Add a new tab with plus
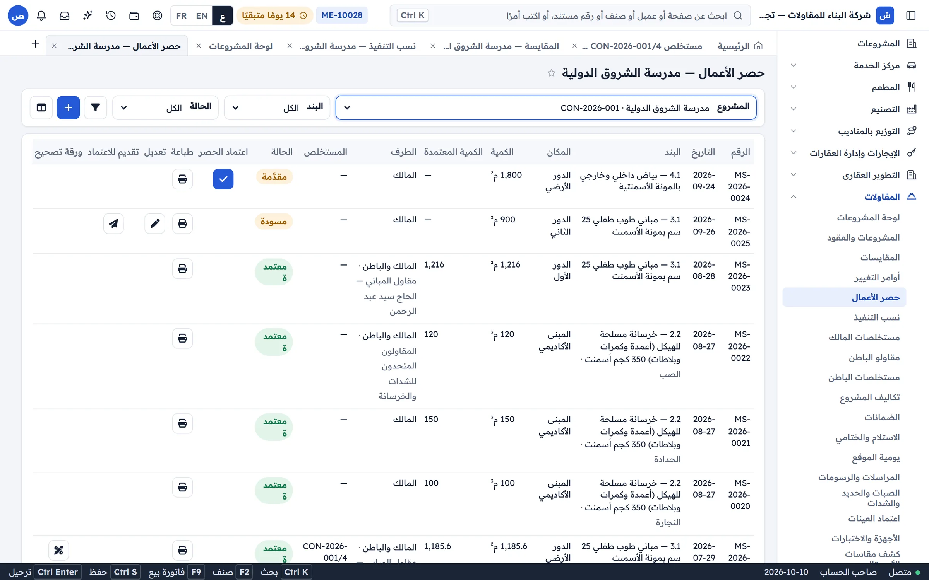This screenshot has height=580, width=929. pyautogui.click(x=35, y=44)
